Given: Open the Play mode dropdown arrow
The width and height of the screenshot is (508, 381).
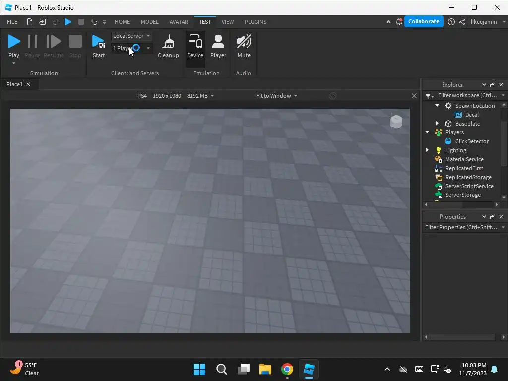Looking at the screenshot, I should [13, 63].
